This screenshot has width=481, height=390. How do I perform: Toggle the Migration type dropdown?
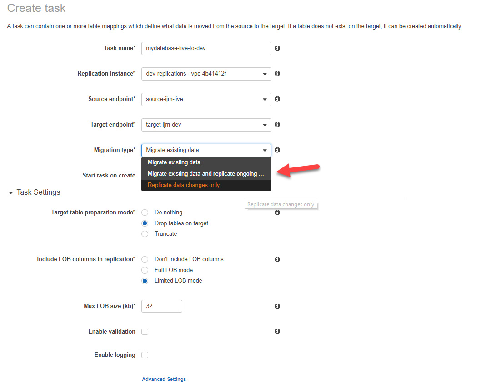click(206, 150)
